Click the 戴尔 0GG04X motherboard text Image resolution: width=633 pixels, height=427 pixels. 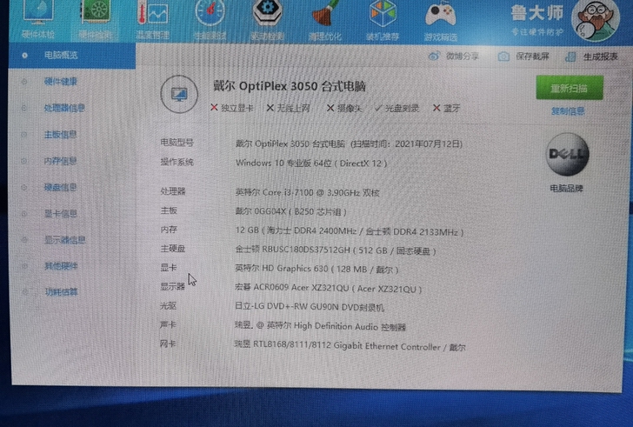click(x=290, y=211)
